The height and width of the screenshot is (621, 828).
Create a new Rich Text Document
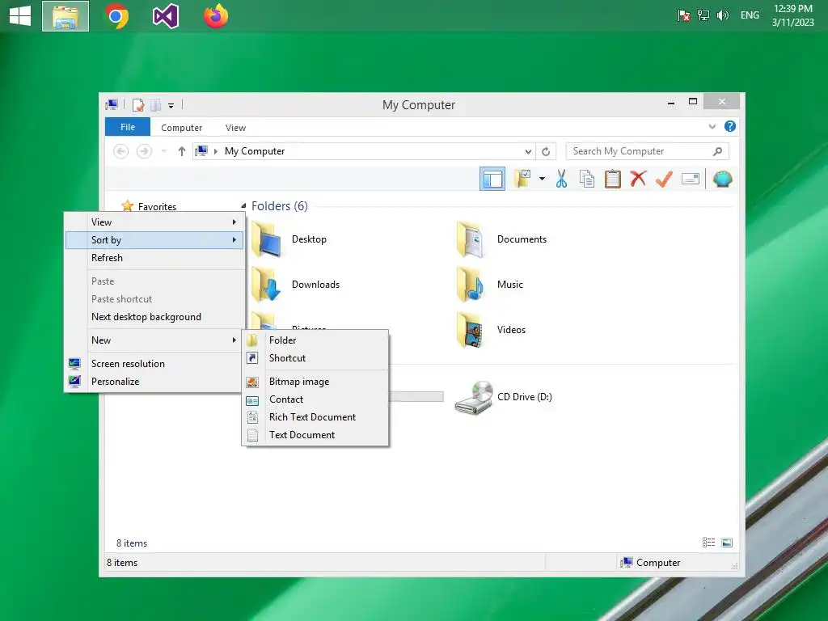click(315, 417)
